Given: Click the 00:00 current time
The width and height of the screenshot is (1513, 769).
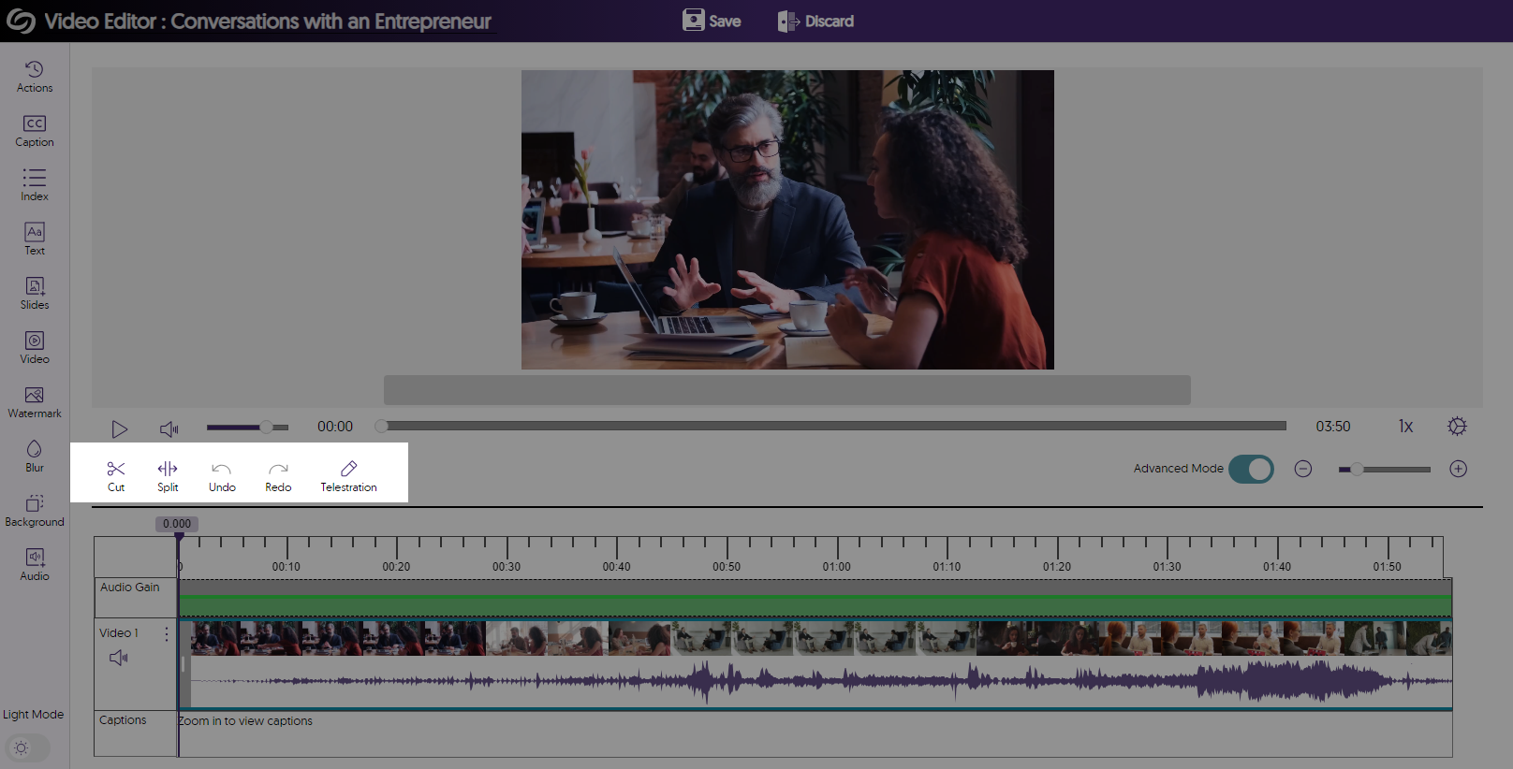Looking at the screenshot, I should tap(335, 427).
